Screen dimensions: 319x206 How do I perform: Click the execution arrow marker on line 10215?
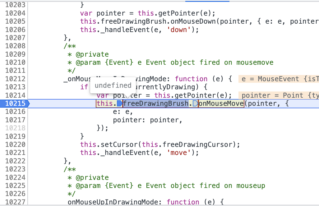[x=26, y=103]
